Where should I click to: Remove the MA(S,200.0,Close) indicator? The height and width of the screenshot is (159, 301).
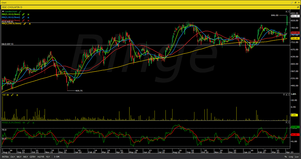[x=30, y=24]
